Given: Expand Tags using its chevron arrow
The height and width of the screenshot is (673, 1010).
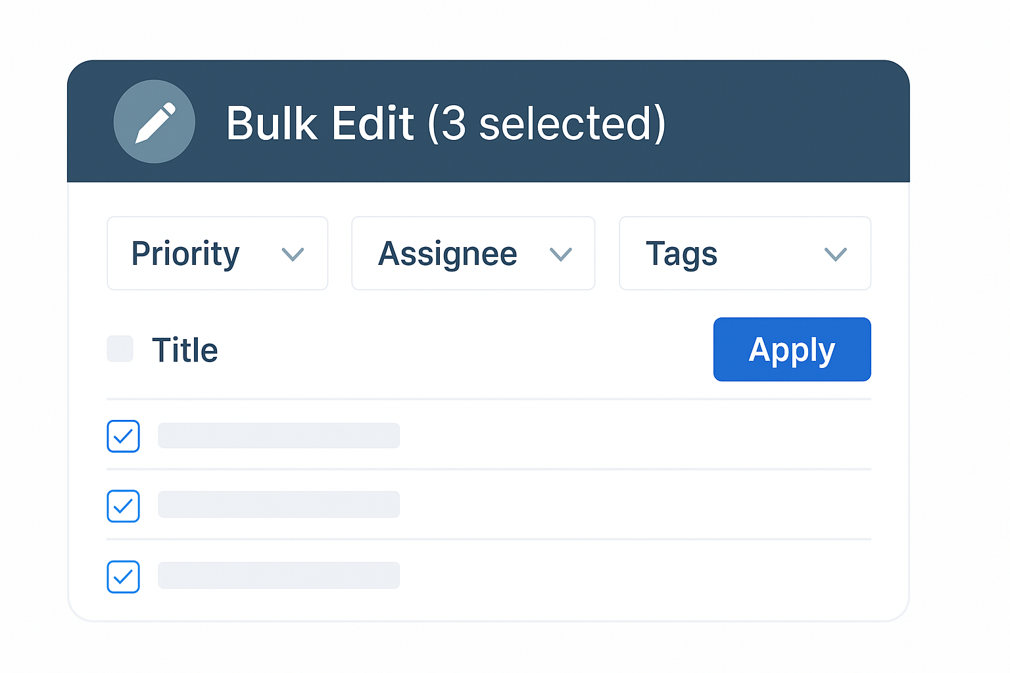Looking at the screenshot, I should pyautogui.click(x=834, y=254).
